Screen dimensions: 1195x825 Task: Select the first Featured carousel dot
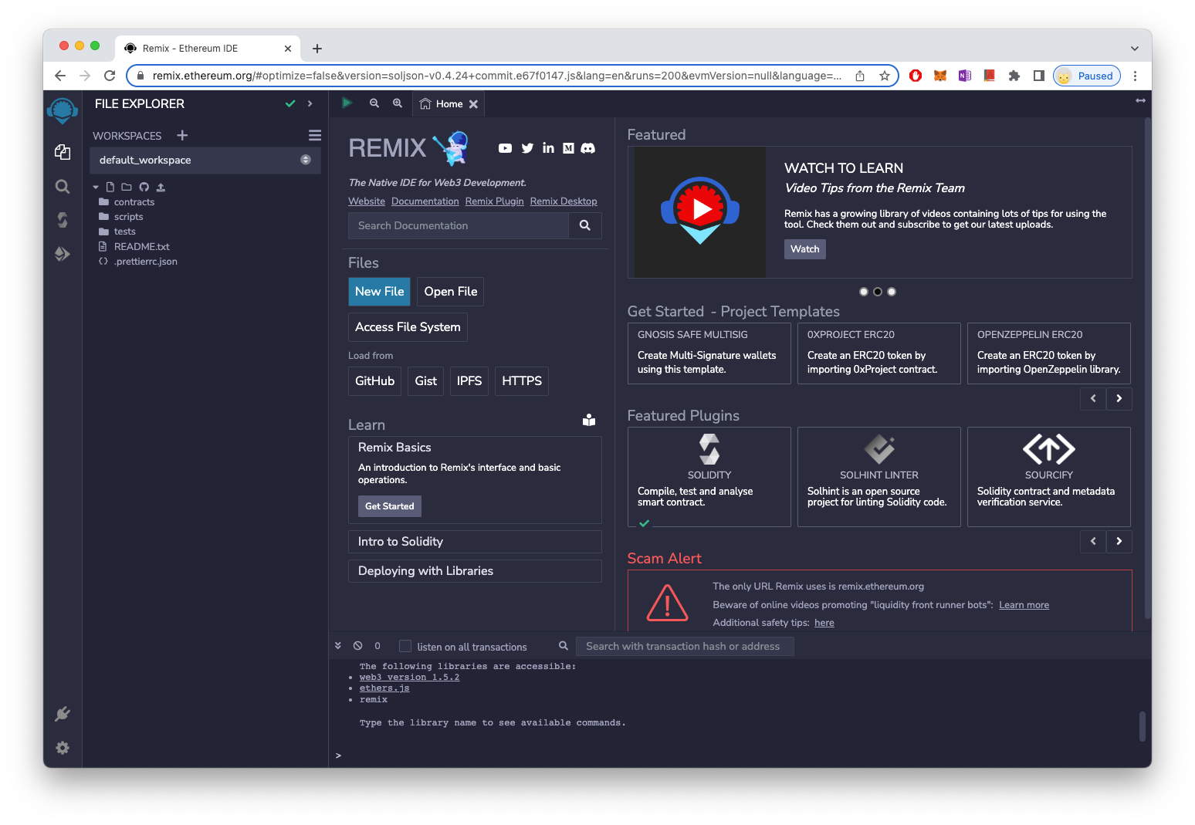(864, 292)
